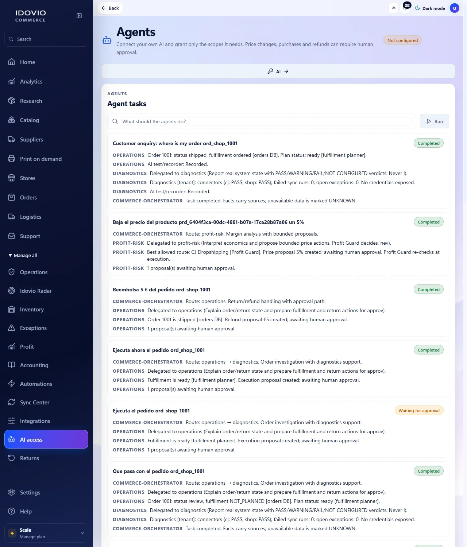This screenshot has width=467, height=547.
Task: Open Operations in the sidebar
Action: pyautogui.click(x=46, y=272)
